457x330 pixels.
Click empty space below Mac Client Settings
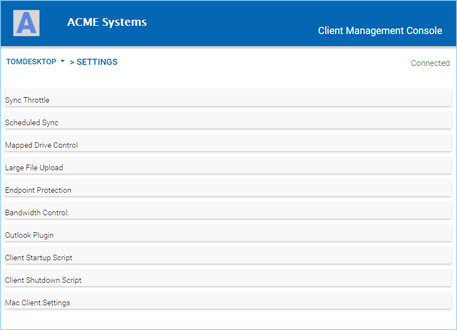click(x=228, y=319)
